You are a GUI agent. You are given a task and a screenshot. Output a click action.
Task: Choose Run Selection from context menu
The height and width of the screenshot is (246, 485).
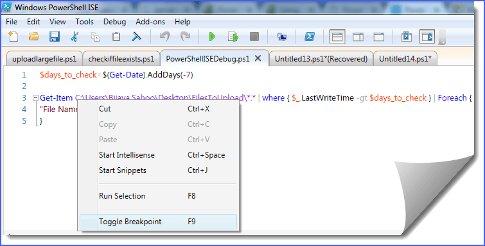click(x=159, y=195)
